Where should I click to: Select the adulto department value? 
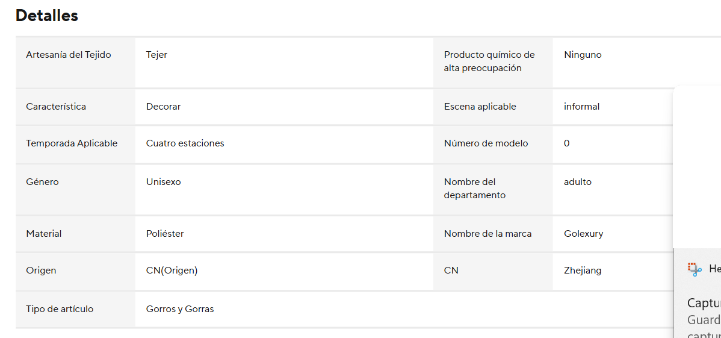point(578,182)
